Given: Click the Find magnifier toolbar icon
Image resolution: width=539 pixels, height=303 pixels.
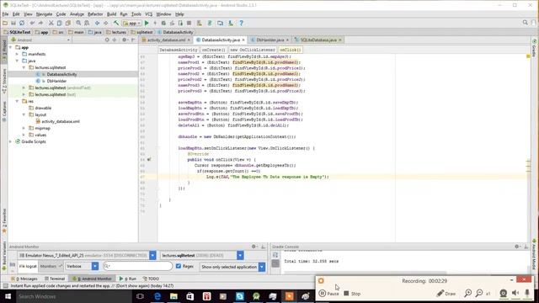Looking at the screenshot, I should click(x=78, y=23).
